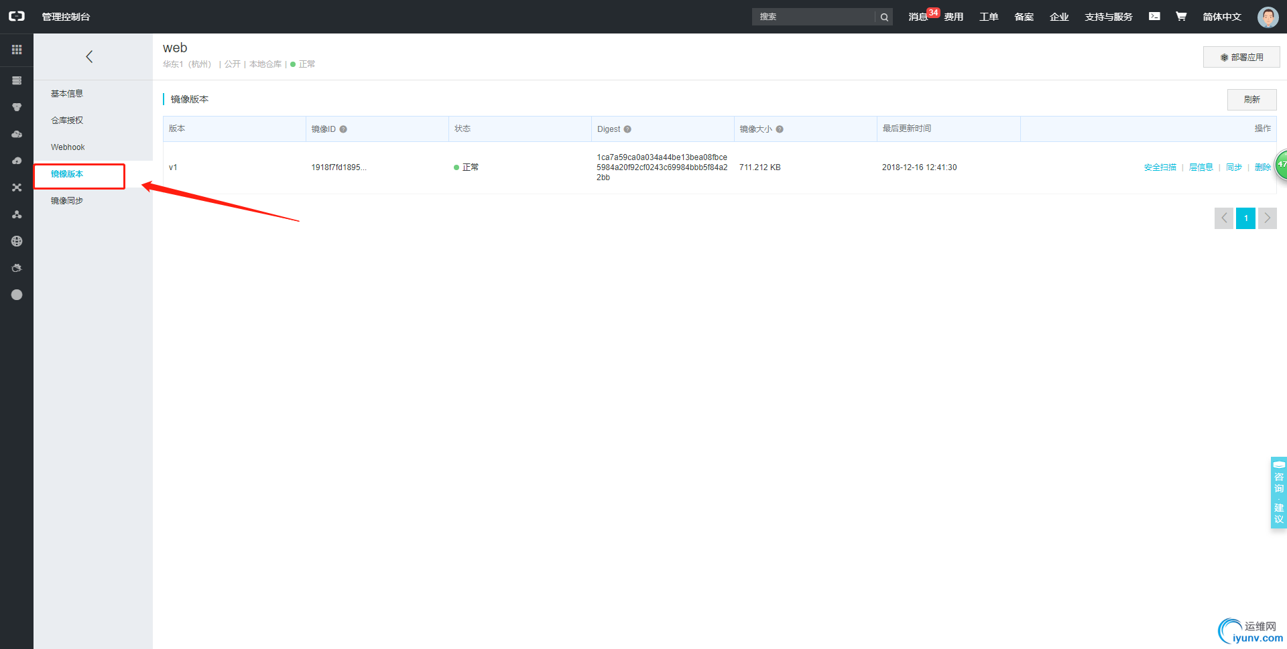The height and width of the screenshot is (649, 1287).
Task: Go to next page arrow
Action: click(x=1268, y=218)
